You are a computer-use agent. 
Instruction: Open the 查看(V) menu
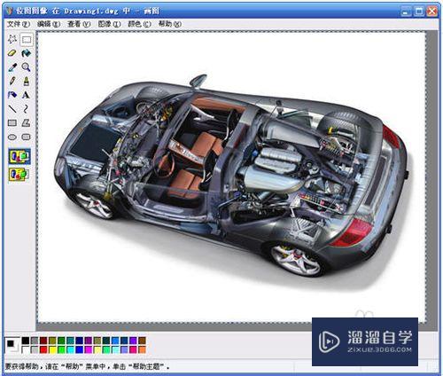point(79,24)
